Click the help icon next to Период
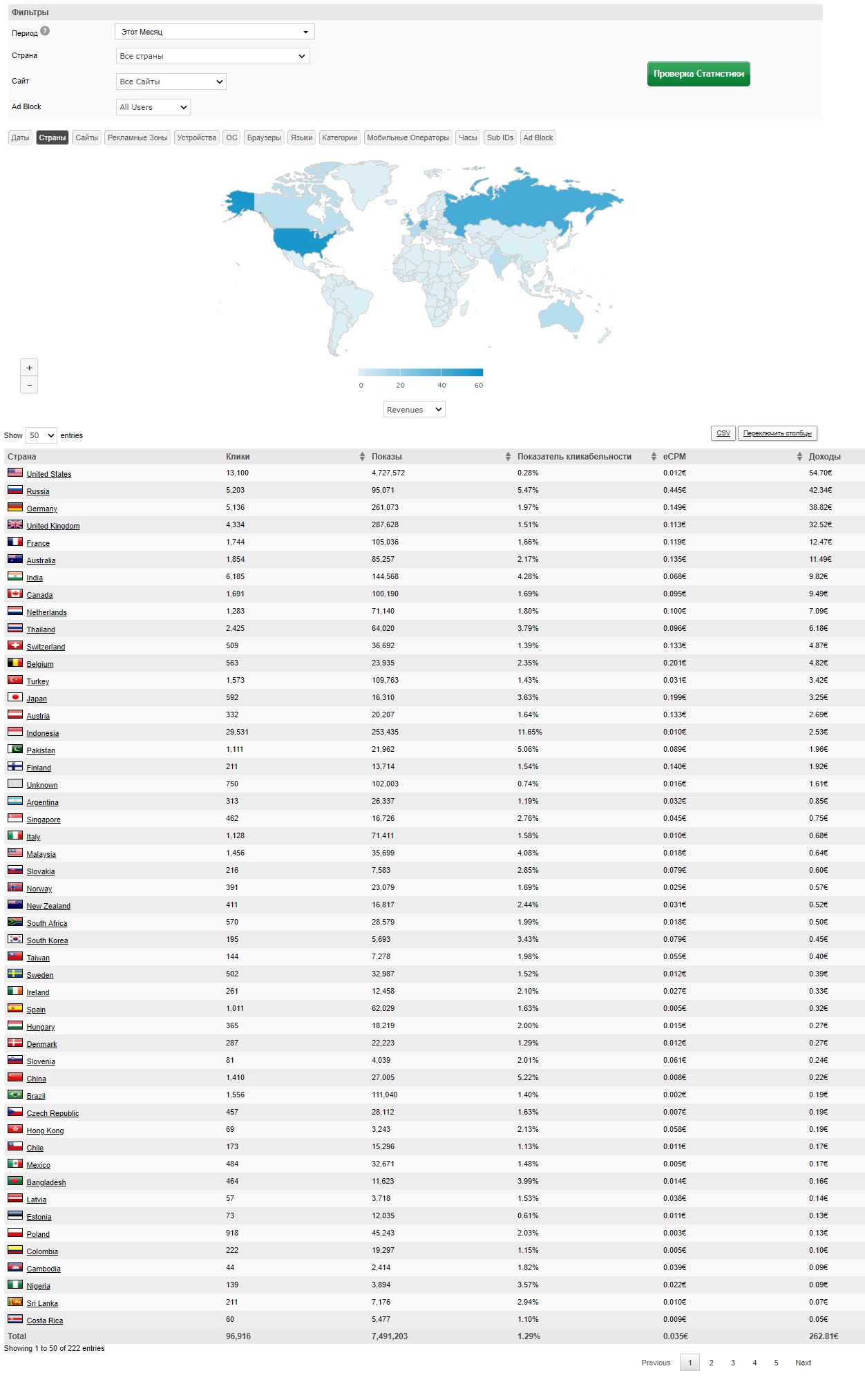The image size is (865, 1382). point(45,31)
